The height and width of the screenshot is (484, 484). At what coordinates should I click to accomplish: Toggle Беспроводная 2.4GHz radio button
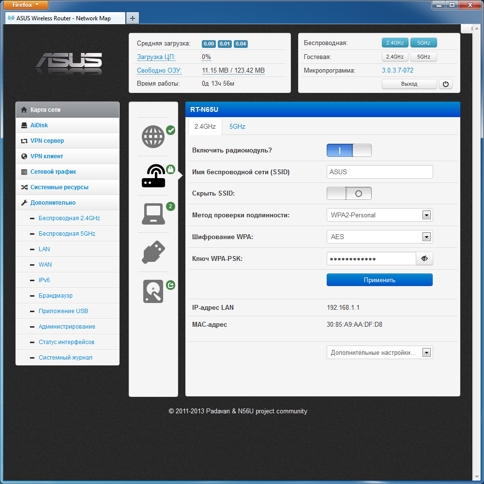click(x=395, y=43)
